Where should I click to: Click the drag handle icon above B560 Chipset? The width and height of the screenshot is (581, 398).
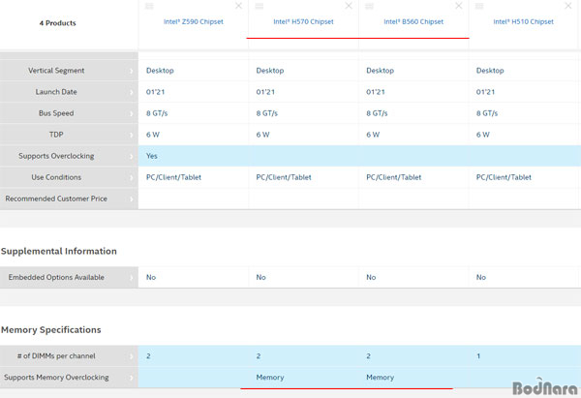(370, 6)
